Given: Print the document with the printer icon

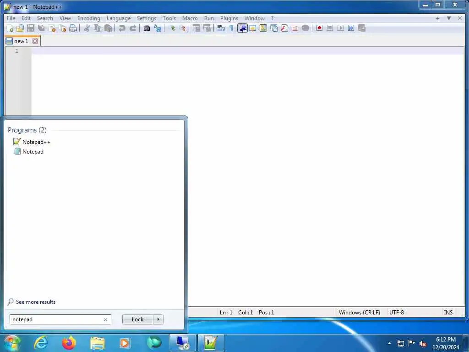Looking at the screenshot, I should click(x=73, y=28).
